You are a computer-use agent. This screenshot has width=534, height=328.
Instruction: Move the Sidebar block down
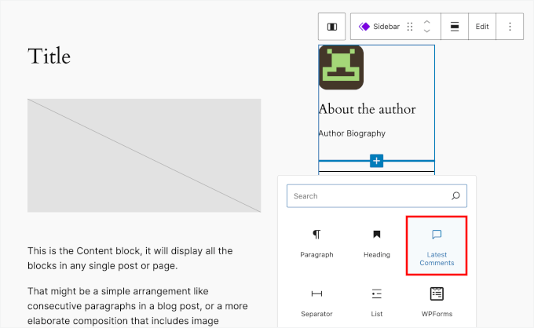click(x=426, y=31)
